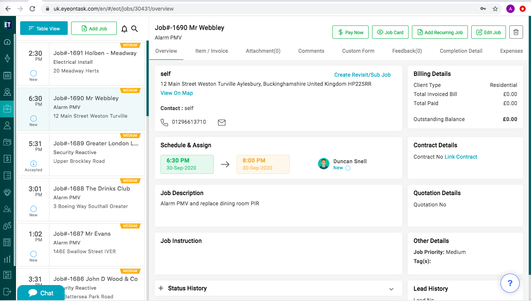The width and height of the screenshot is (531, 301).
Task: Open the Completion Detail tab
Action: (x=461, y=51)
